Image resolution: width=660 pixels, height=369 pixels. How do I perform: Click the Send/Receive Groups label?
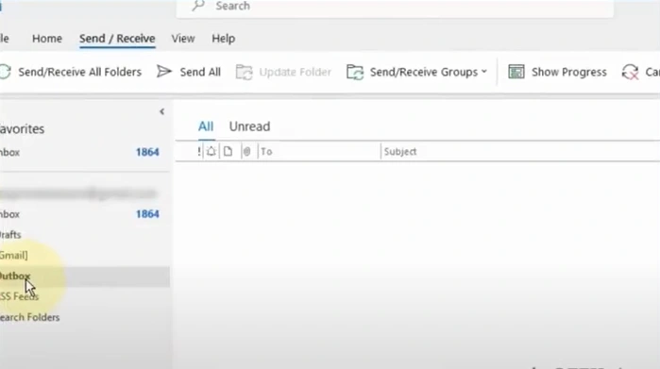[424, 72]
